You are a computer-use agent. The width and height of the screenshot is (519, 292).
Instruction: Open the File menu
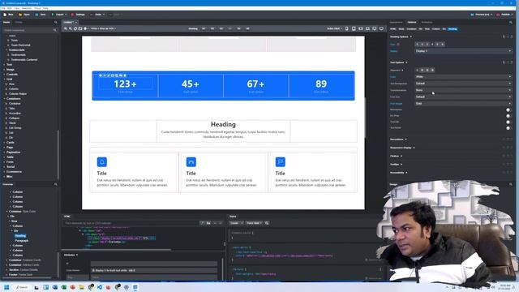[3, 8]
